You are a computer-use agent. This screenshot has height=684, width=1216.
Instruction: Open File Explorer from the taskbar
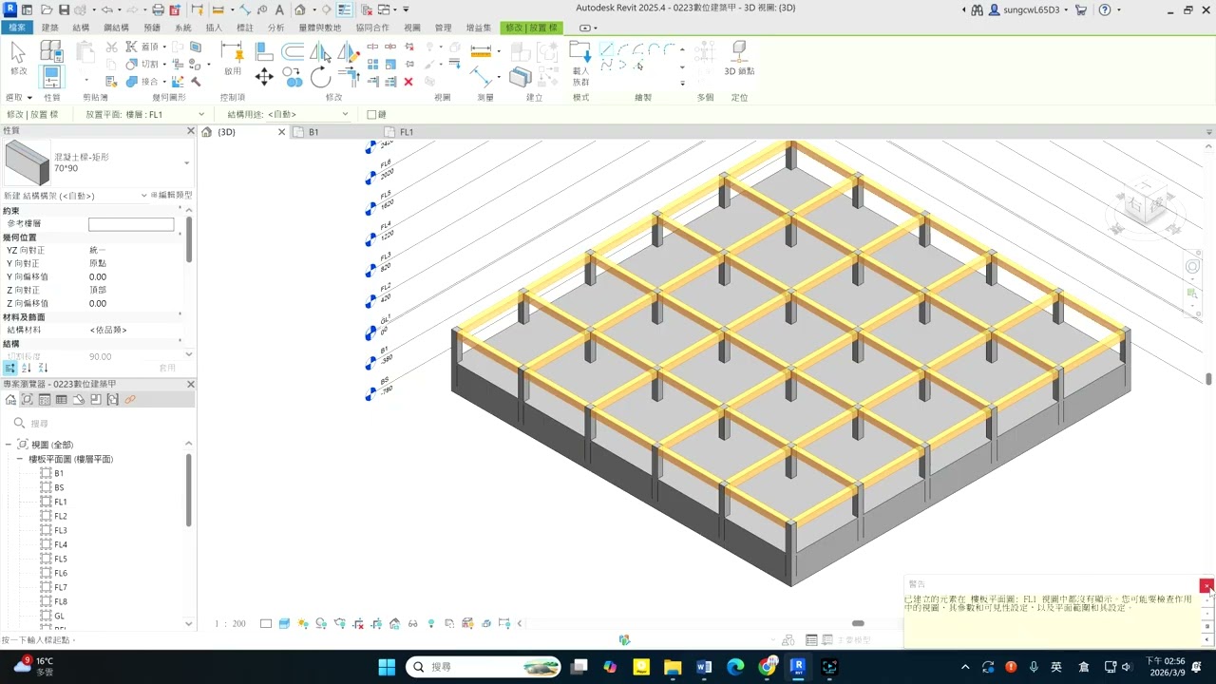pyautogui.click(x=673, y=667)
